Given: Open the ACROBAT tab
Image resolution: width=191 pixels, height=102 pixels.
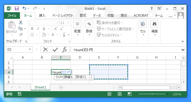Looking at the screenshot, I should [141, 16].
